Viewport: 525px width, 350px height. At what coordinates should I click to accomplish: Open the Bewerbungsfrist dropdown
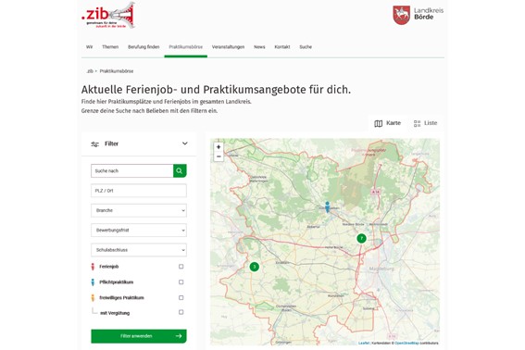coord(139,231)
